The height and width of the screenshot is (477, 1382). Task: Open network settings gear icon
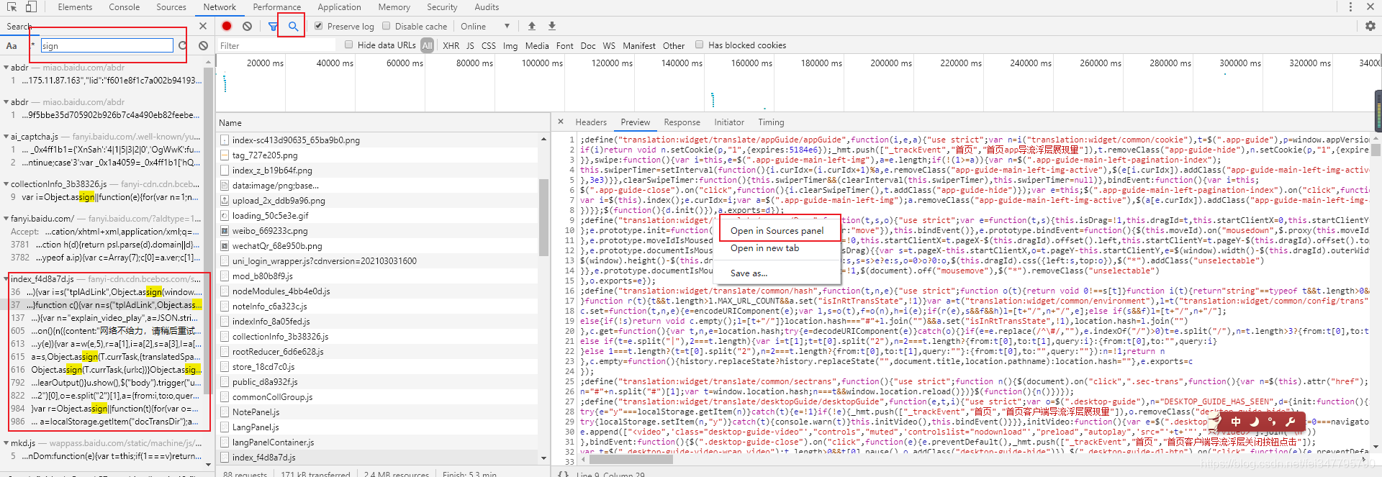coord(1370,26)
